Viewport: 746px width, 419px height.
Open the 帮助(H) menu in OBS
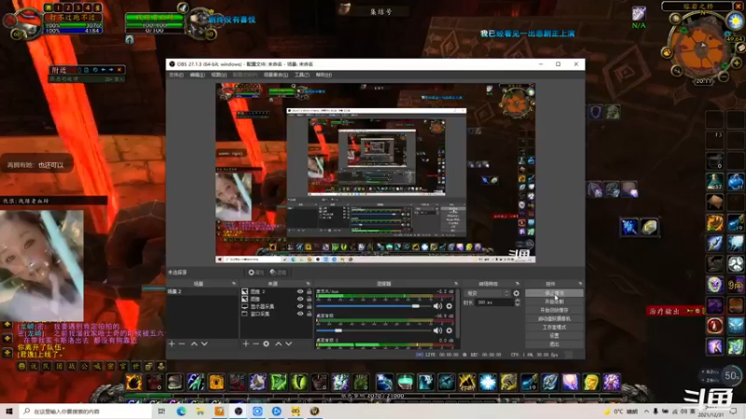(324, 74)
